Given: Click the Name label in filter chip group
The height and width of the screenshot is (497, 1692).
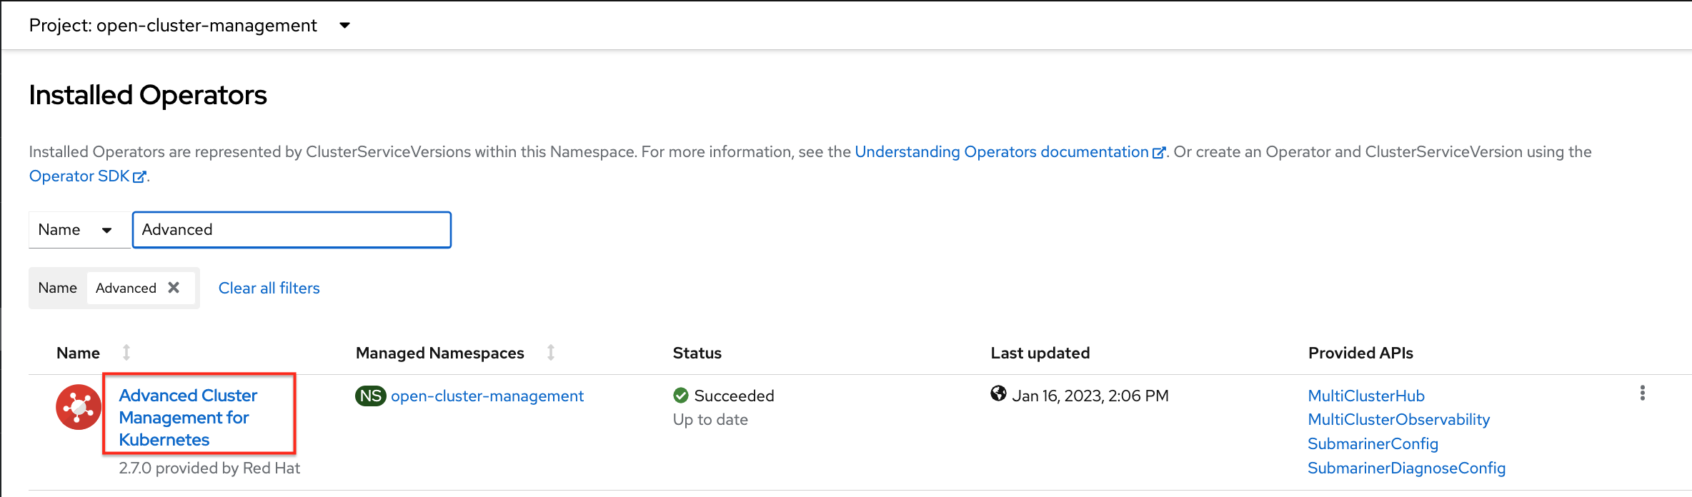Looking at the screenshot, I should [x=57, y=288].
